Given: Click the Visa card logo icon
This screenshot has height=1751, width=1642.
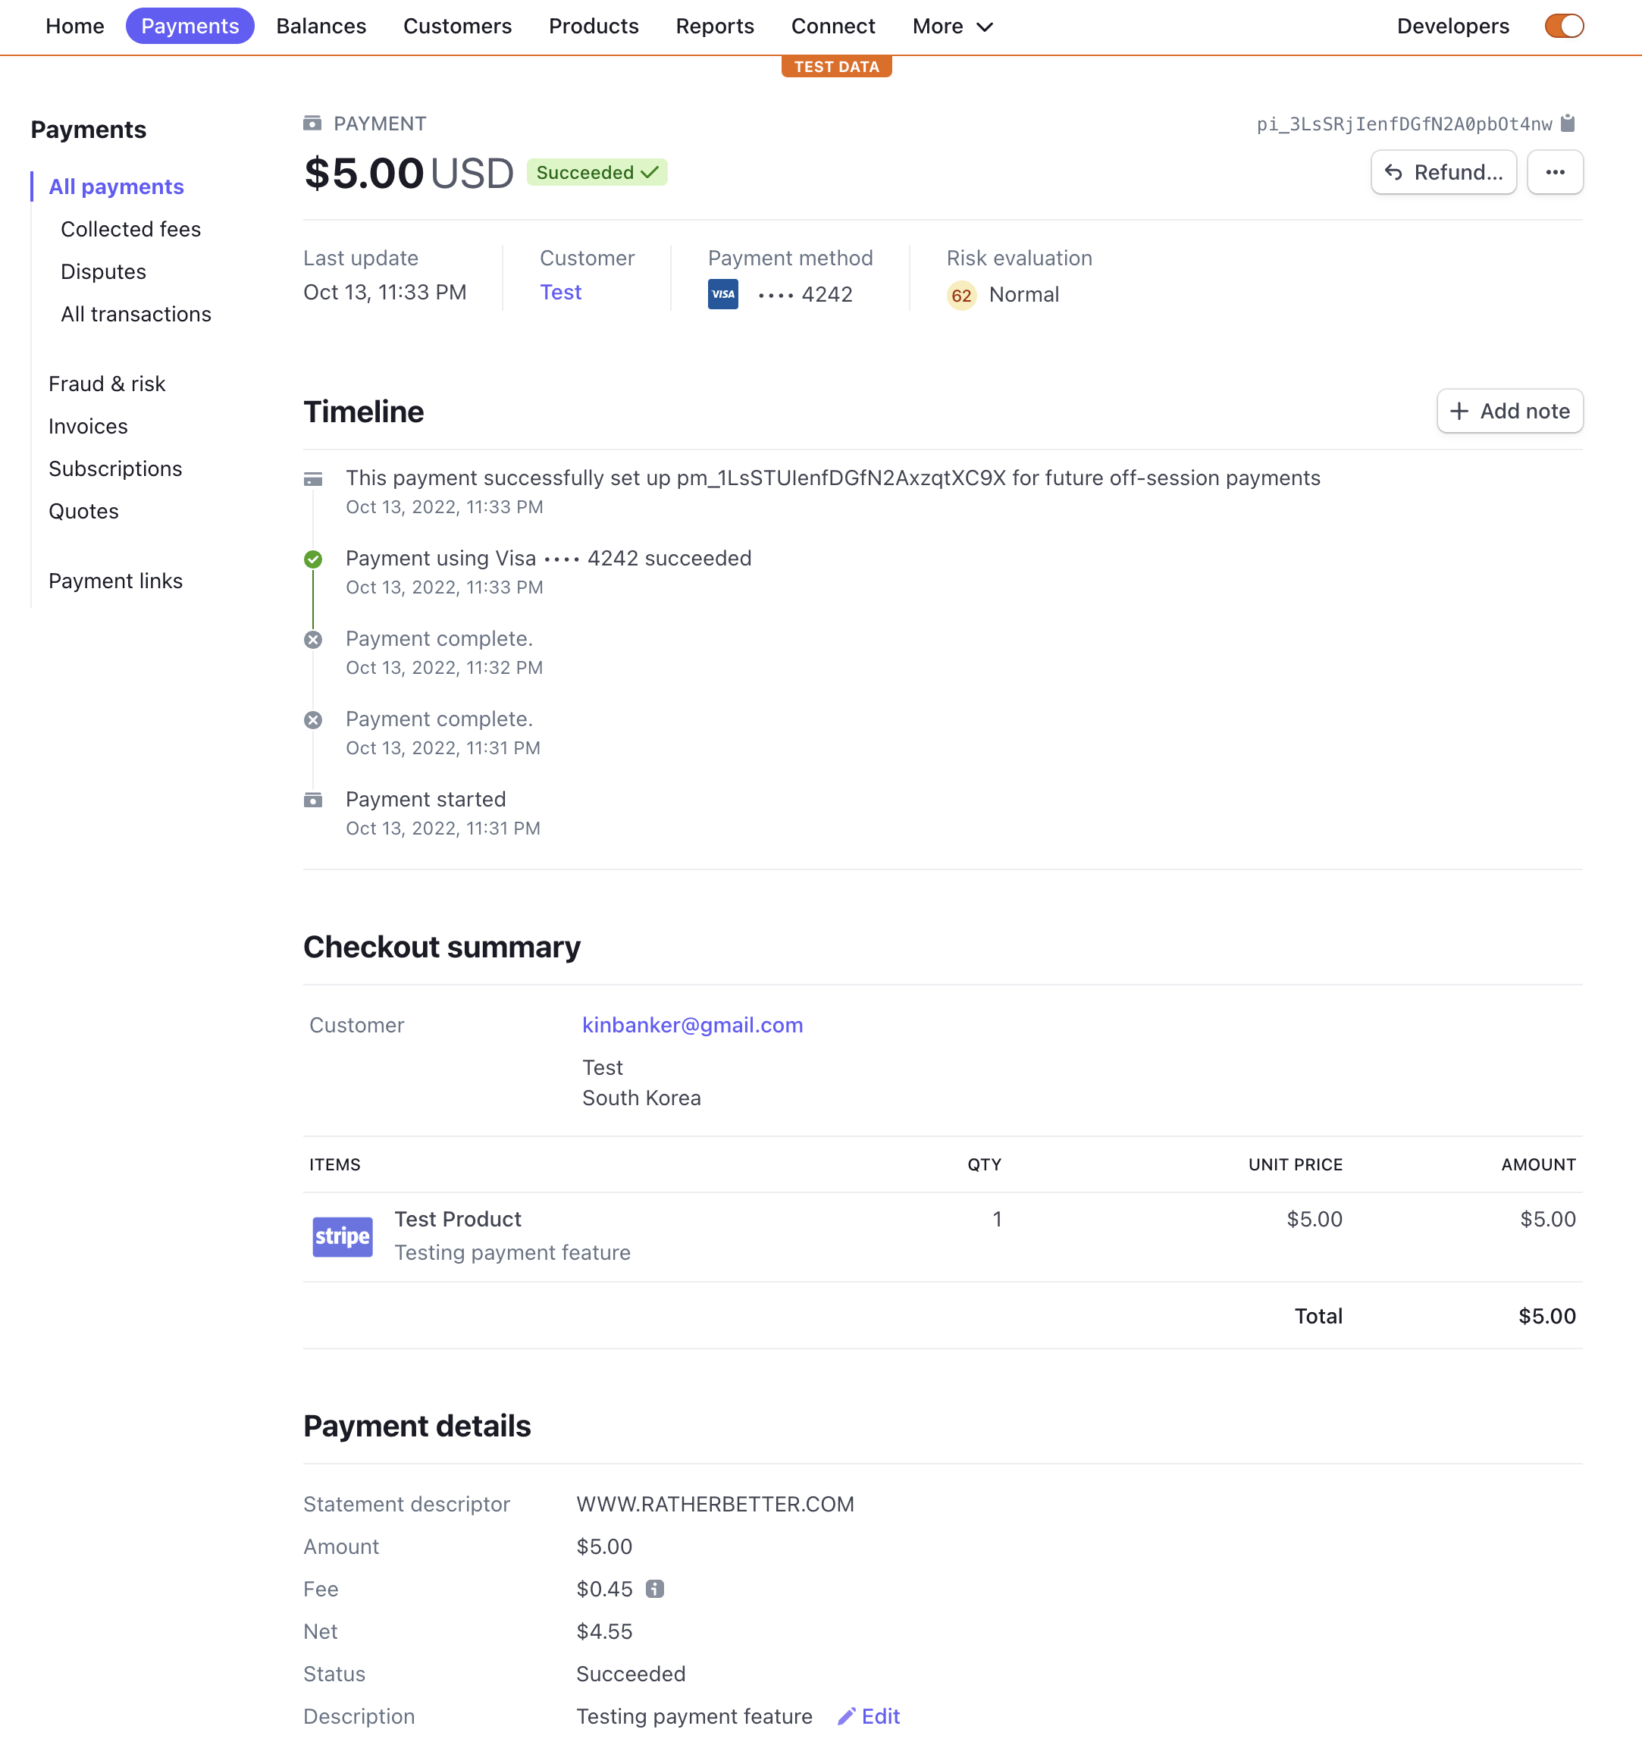Looking at the screenshot, I should (722, 294).
